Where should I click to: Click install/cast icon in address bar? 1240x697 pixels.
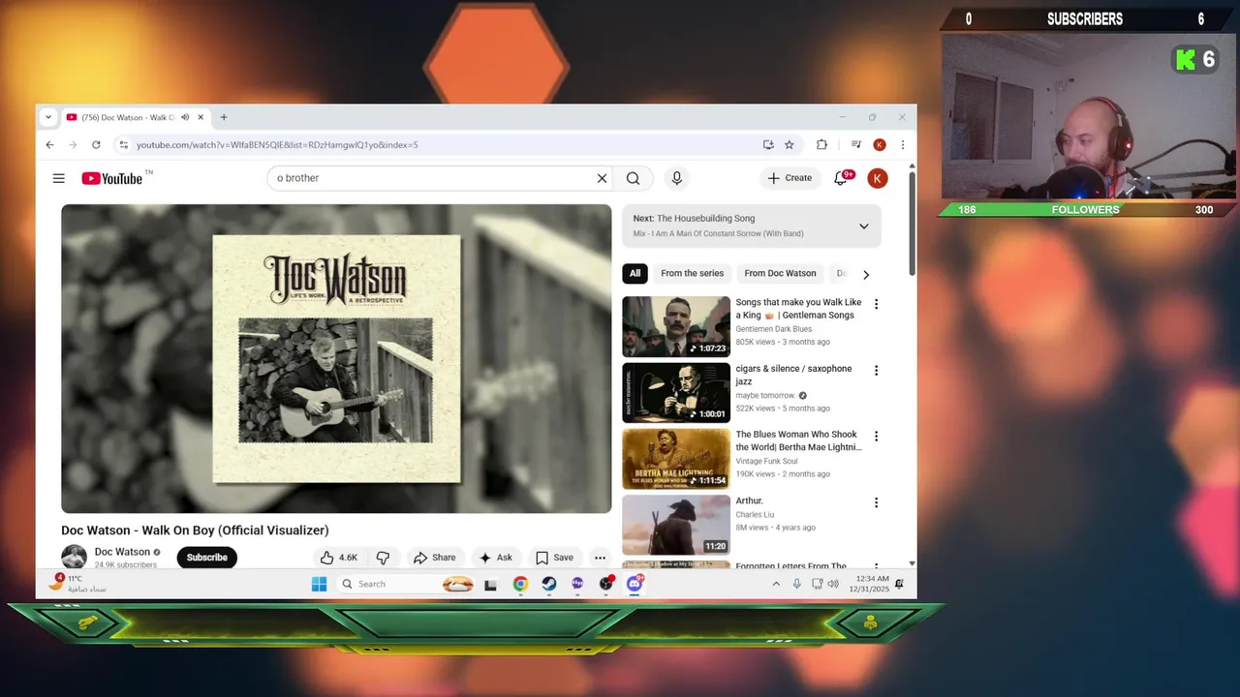point(768,145)
